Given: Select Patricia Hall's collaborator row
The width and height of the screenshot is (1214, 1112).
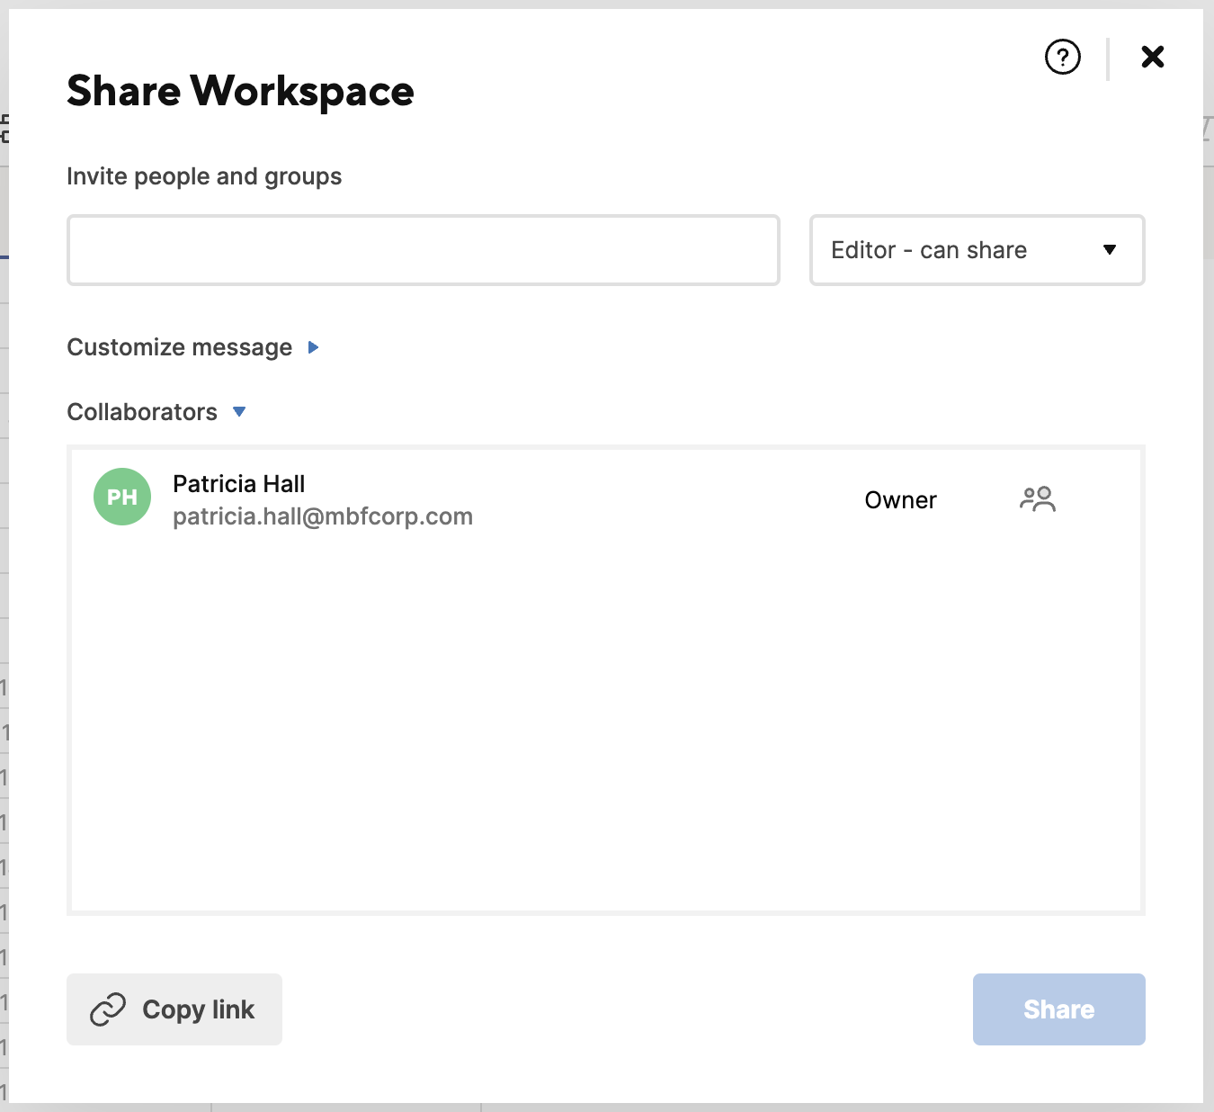Looking at the screenshot, I should coord(606,499).
